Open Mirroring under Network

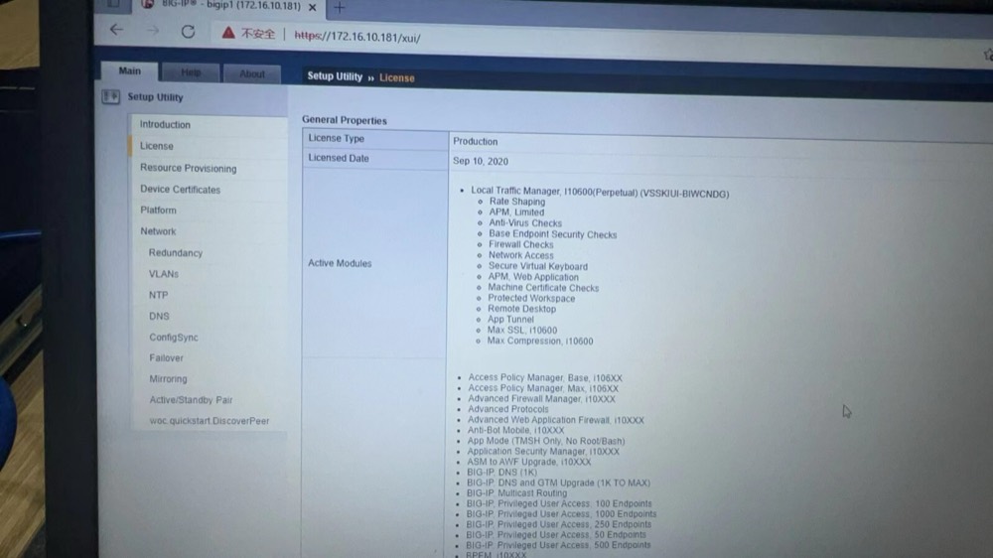168,378
